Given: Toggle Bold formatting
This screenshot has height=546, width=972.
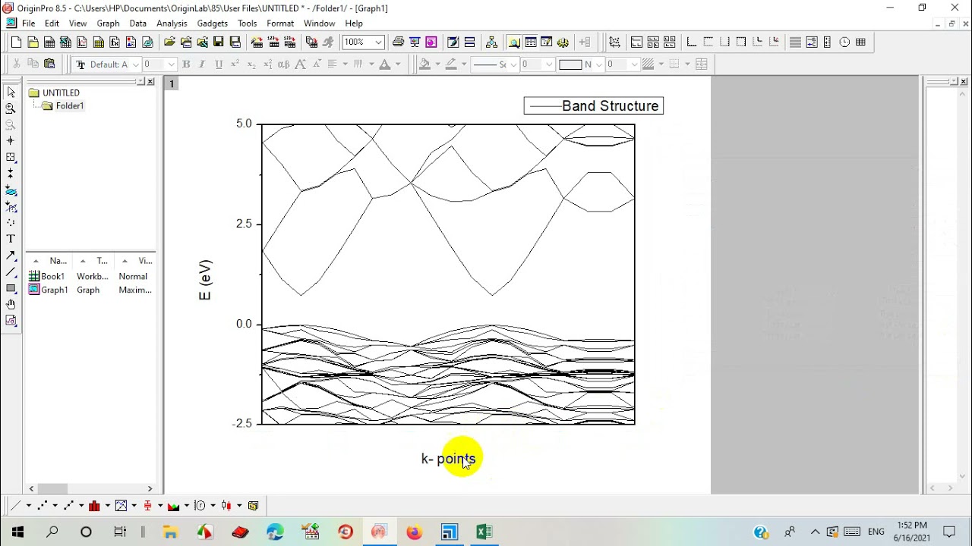Looking at the screenshot, I should [186, 64].
